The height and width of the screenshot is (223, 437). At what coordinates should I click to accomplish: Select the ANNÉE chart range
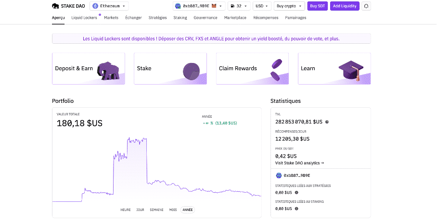(188, 210)
